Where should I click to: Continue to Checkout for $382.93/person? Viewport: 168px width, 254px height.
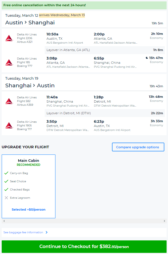(84, 247)
